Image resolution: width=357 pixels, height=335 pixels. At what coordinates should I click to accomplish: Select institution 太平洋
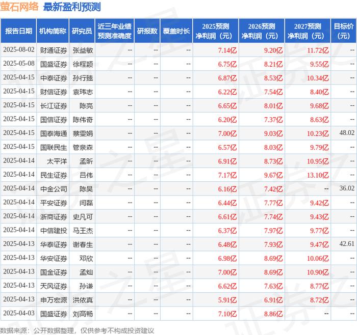pyautogui.click(x=57, y=161)
